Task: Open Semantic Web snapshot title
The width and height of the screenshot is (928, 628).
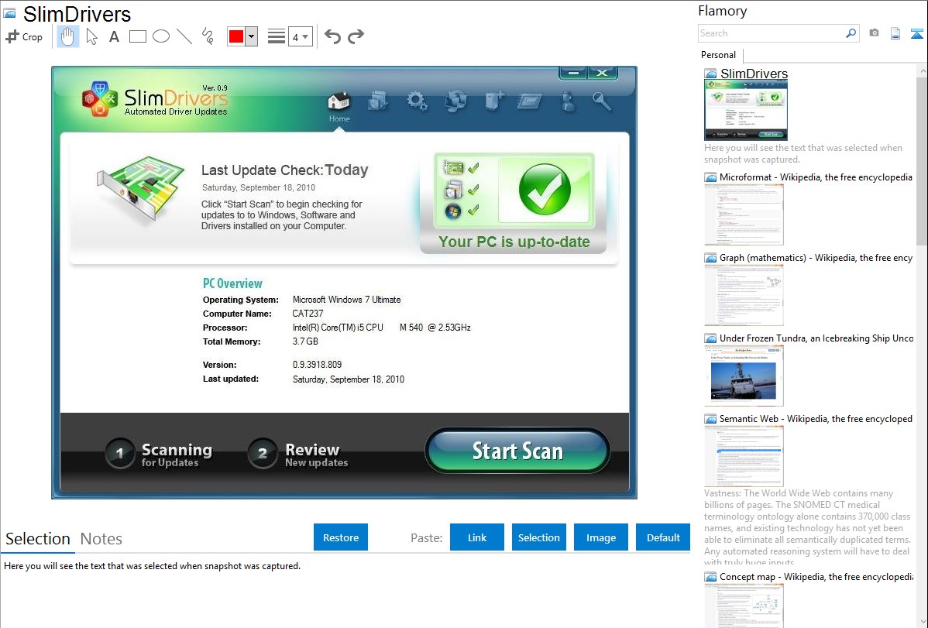Action: click(816, 418)
